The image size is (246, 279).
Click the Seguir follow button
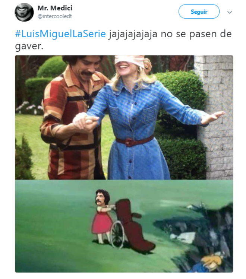tap(199, 12)
